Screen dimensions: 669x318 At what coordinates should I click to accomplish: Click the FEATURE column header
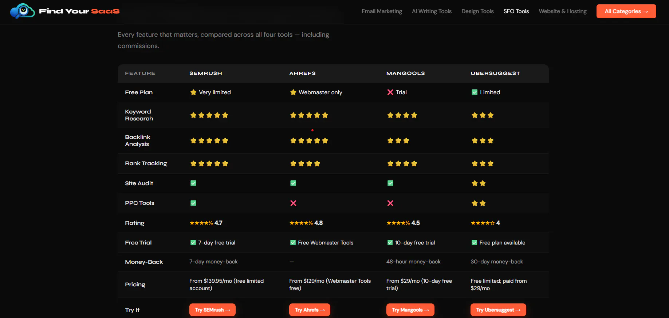[x=140, y=73]
